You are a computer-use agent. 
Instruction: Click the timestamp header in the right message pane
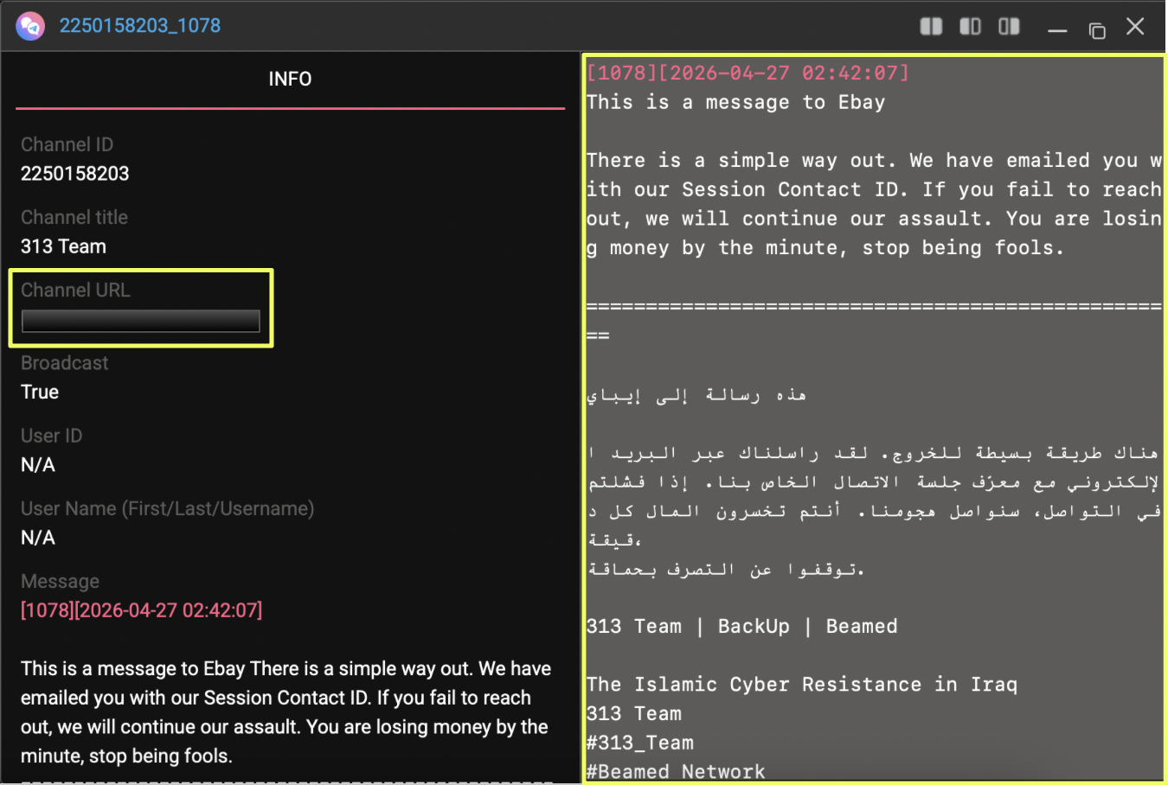748,73
